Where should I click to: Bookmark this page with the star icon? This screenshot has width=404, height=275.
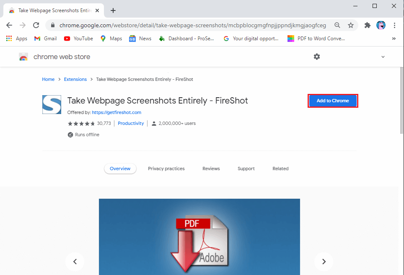[x=351, y=25]
